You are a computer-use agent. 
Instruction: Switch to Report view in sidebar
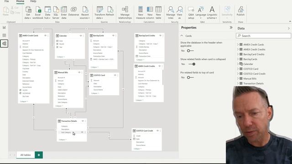tap(4, 27)
